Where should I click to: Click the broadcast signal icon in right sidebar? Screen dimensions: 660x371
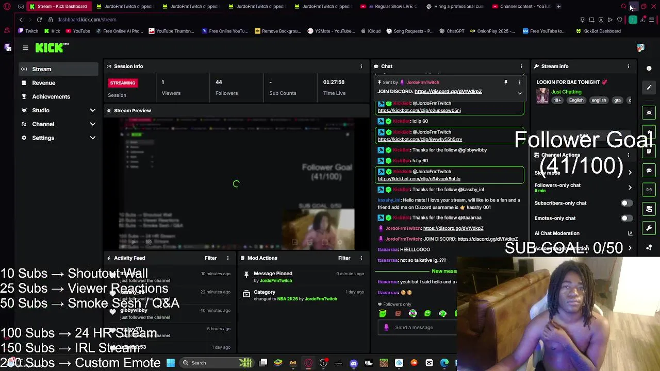[x=649, y=190]
